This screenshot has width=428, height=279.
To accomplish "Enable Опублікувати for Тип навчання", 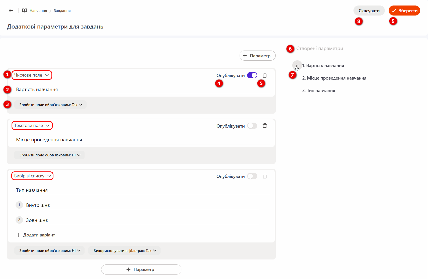I will click(x=252, y=176).
